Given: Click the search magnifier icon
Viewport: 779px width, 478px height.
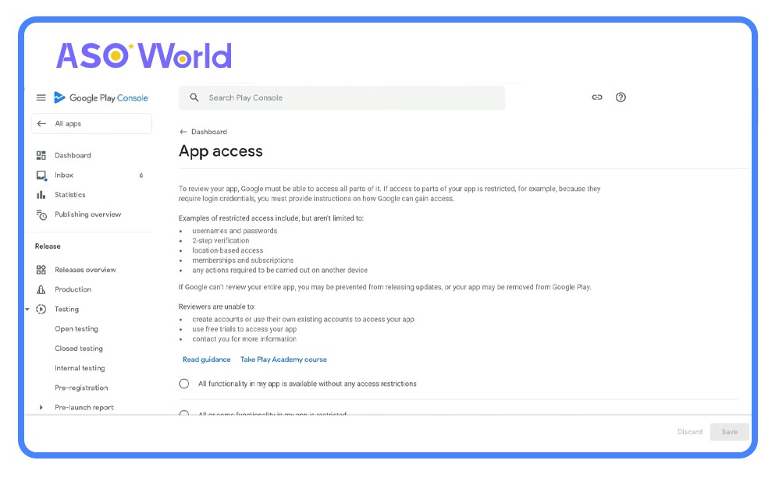Looking at the screenshot, I should click(194, 97).
